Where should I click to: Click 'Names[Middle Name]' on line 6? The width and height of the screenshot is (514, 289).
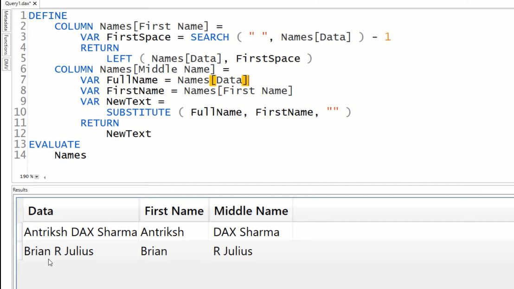coord(158,70)
